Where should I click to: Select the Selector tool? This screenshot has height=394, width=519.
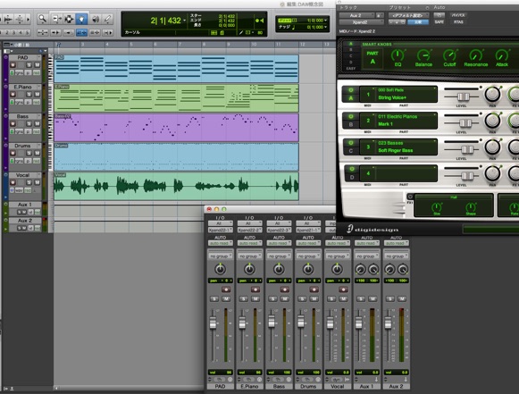(x=69, y=19)
